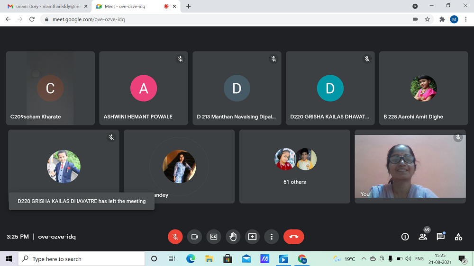Image resolution: width=474 pixels, height=266 pixels.
Task: Click the Windows Start button
Action: 9,259
